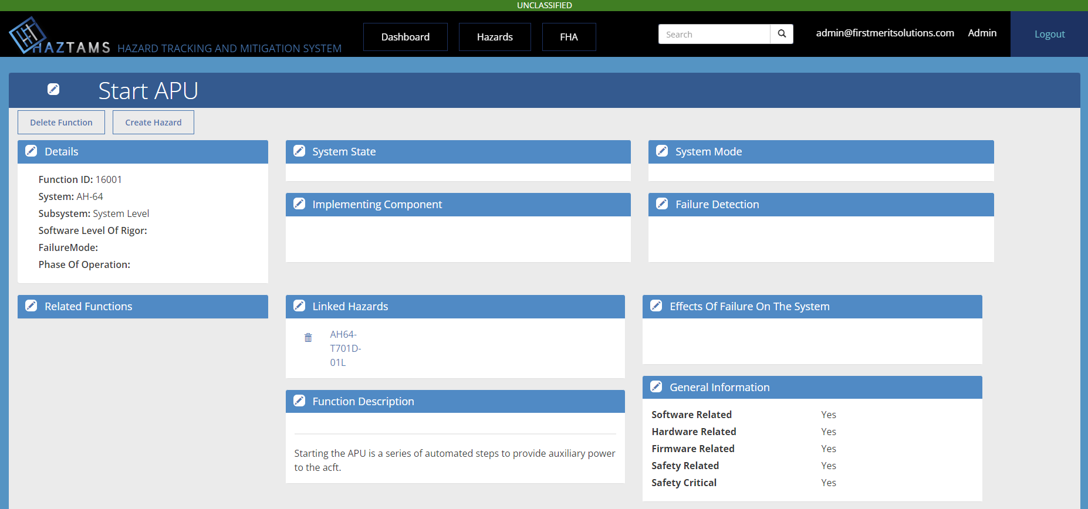The width and height of the screenshot is (1088, 509).
Task: Click the search magnifier button
Action: 782,34
